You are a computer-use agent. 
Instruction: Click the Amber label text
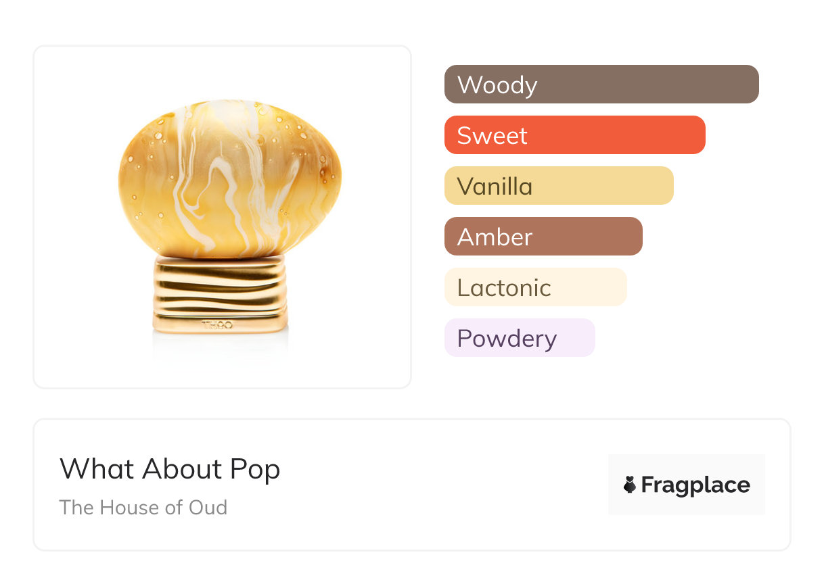coord(495,237)
